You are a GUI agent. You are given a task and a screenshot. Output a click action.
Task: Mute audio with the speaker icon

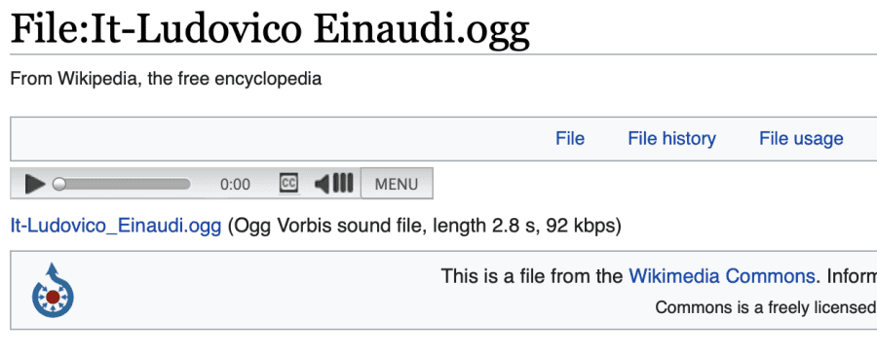pyautogui.click(x=322, y=183)
